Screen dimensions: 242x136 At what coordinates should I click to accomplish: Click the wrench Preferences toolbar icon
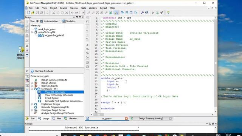(x=142, y=12)
